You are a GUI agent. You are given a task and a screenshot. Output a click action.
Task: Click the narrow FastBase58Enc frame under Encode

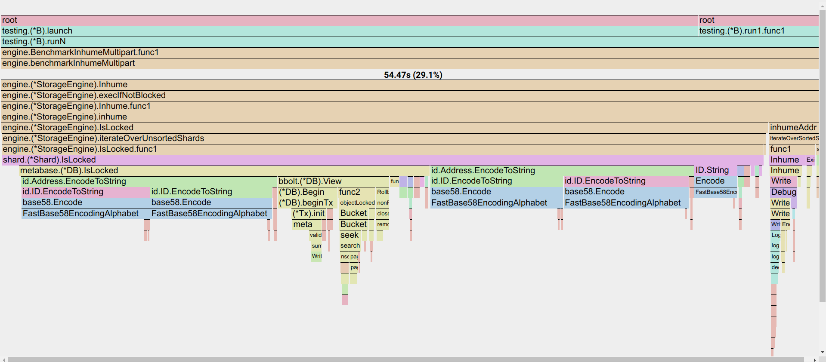(x=715, y=192)
